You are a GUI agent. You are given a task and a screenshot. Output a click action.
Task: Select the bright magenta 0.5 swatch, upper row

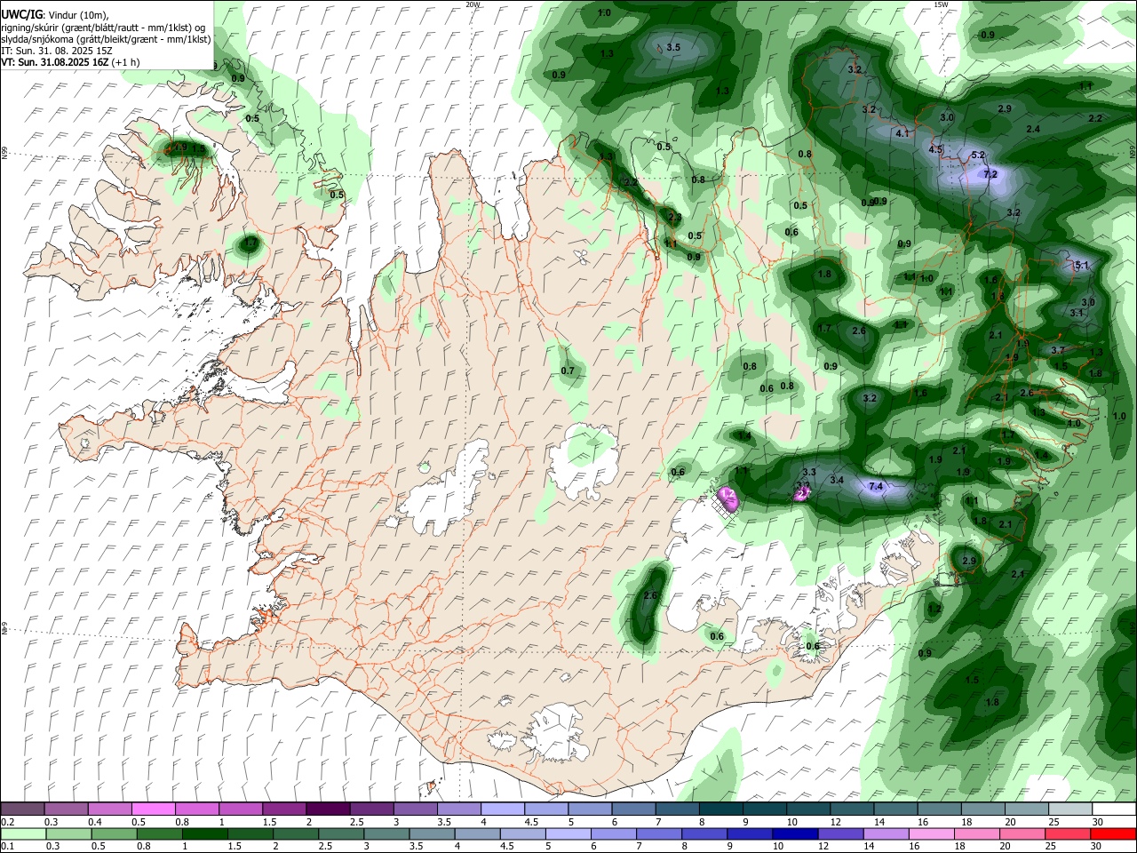point(153,809)
